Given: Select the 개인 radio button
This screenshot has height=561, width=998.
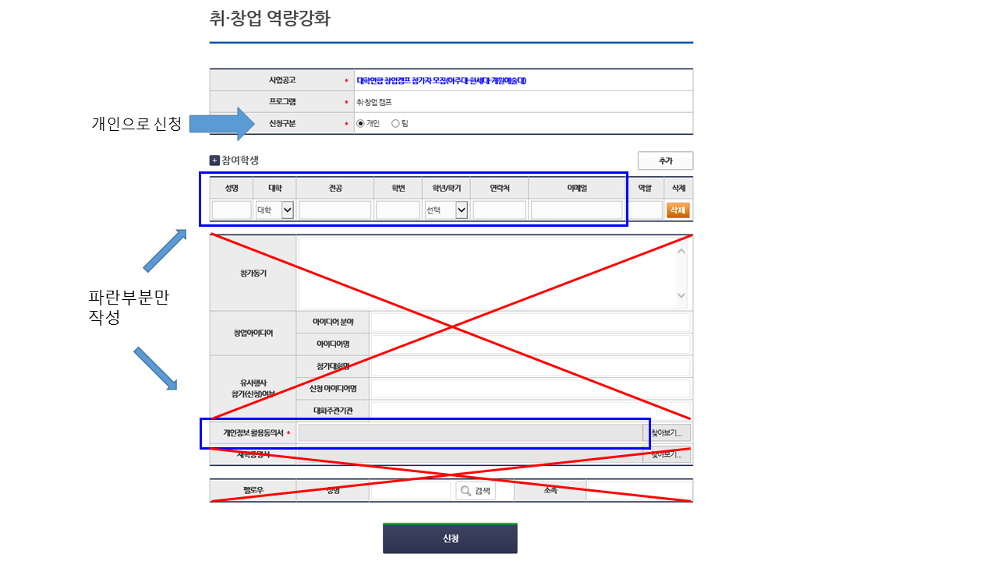Looking at the screenshot, I should [360, 123].
